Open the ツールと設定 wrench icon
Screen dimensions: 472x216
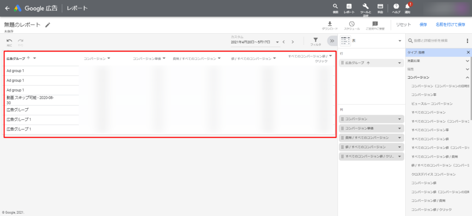click(x=366, y=7)
